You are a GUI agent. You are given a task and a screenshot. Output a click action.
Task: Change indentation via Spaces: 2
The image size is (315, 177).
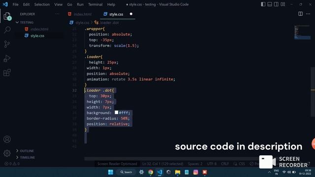195,164
